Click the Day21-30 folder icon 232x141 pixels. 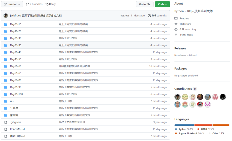click(6, 38)
